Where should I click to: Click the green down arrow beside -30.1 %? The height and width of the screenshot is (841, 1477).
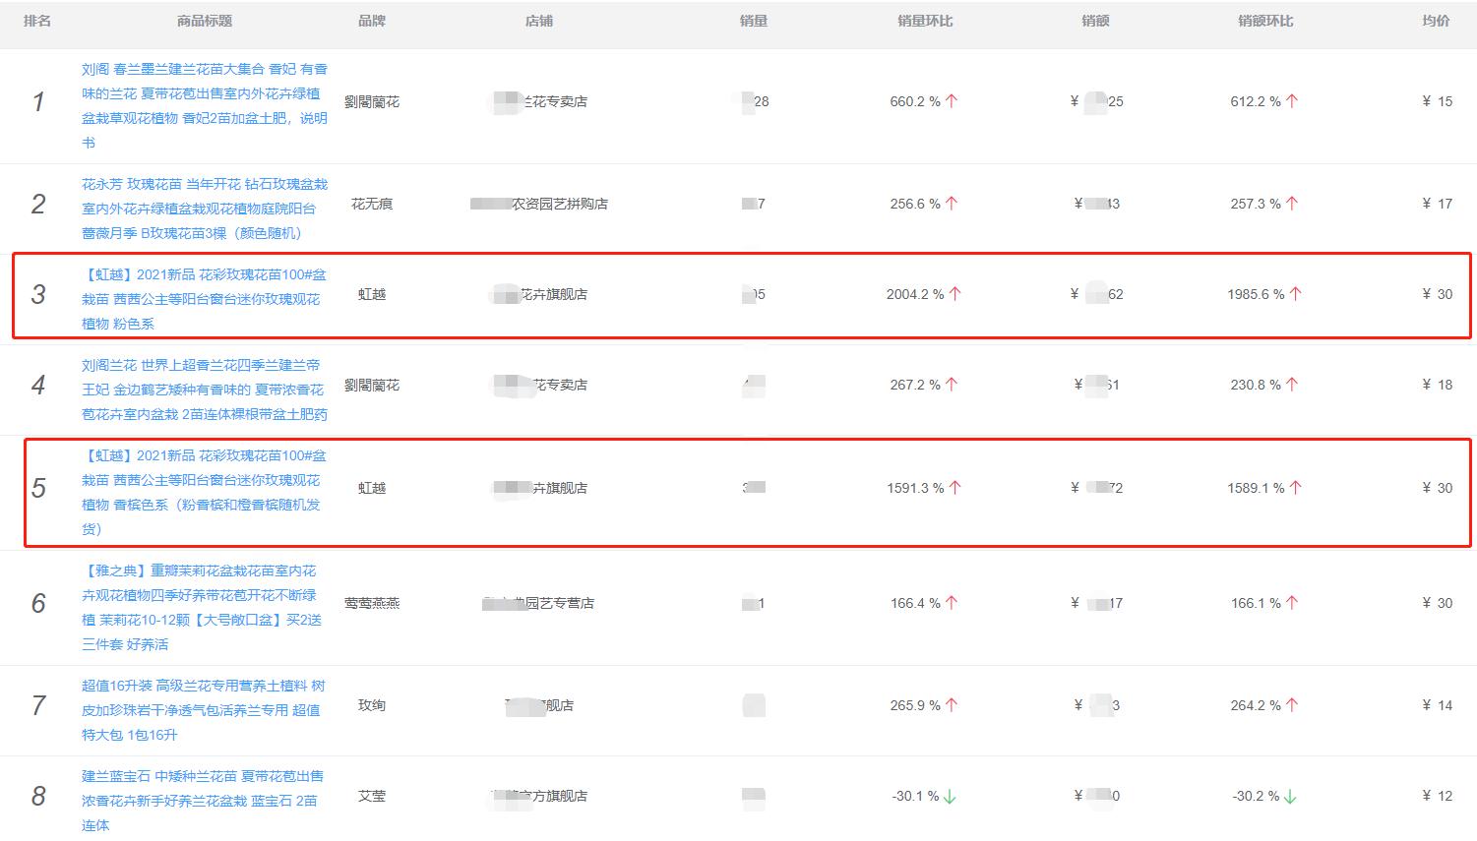click(950, 796)
